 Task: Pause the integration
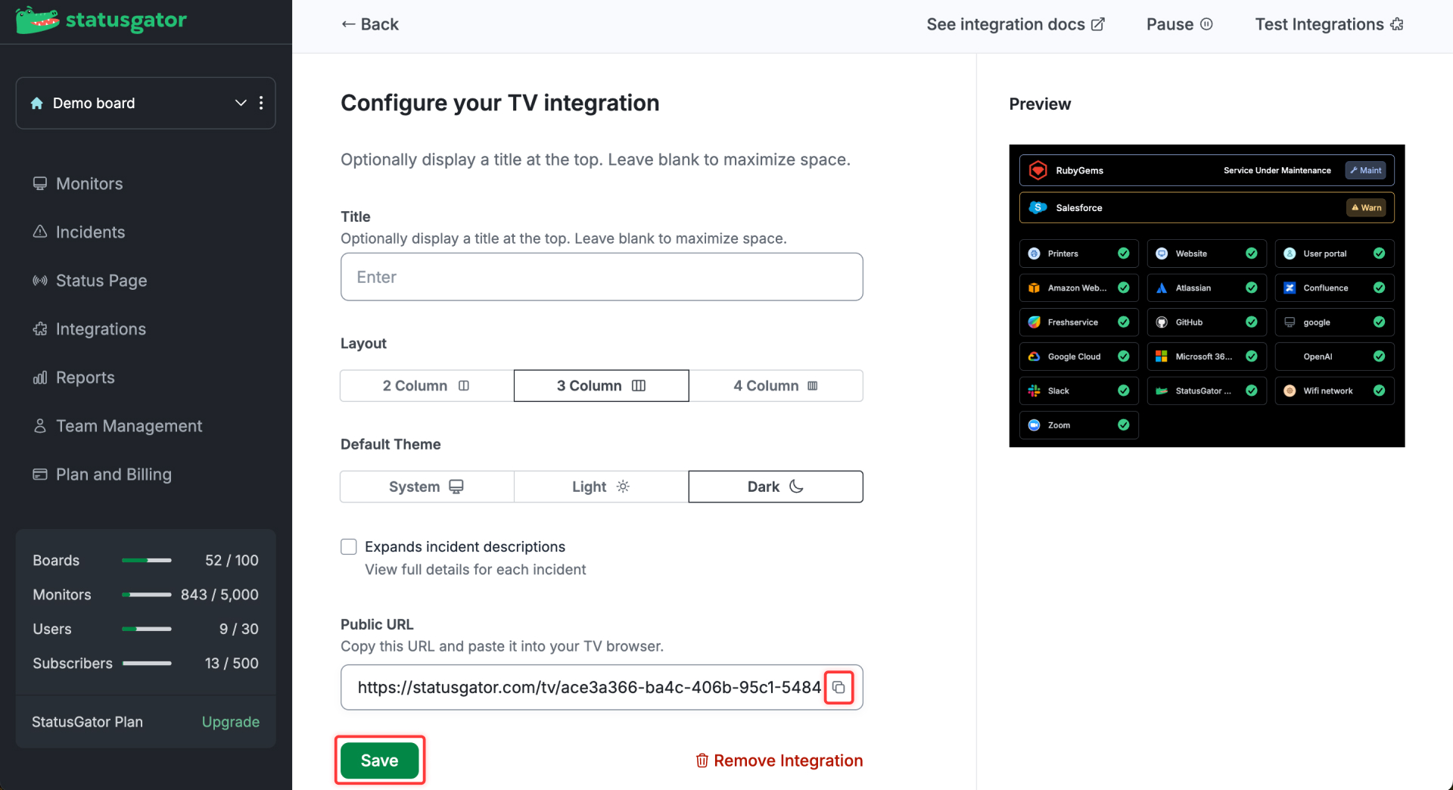pos(1179,24)
